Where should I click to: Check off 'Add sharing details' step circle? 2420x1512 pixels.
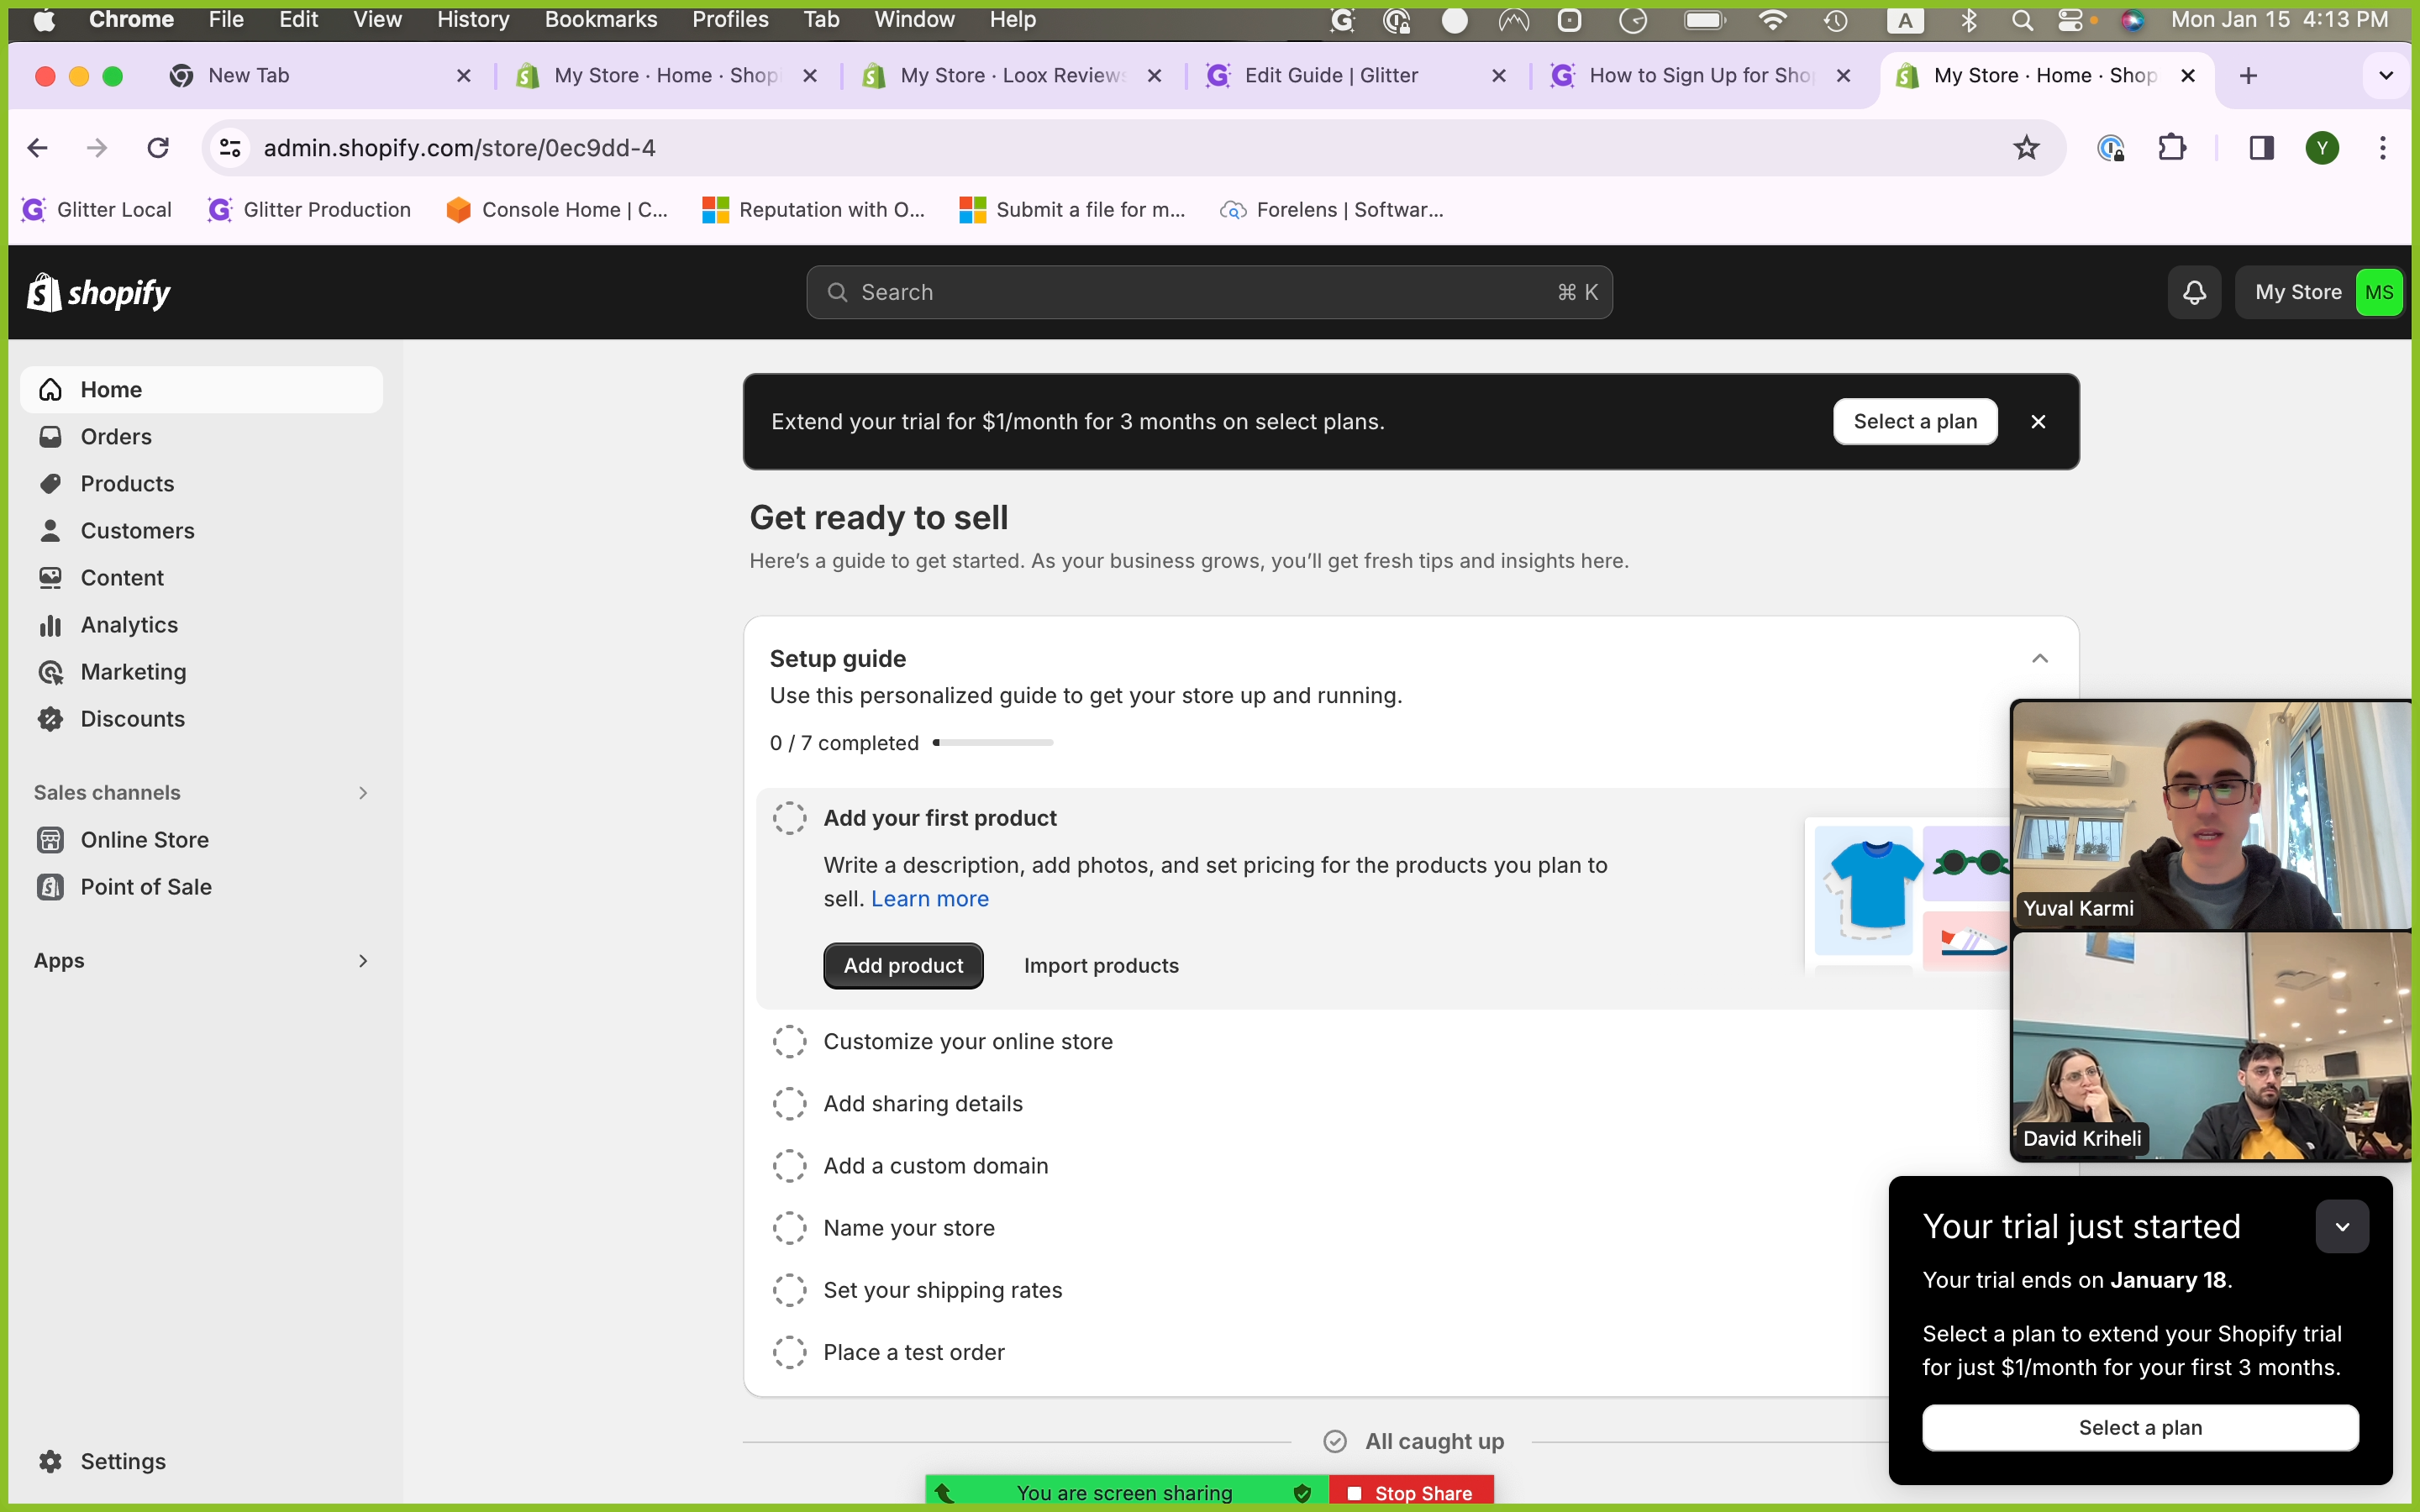(x=789, y=1103)
